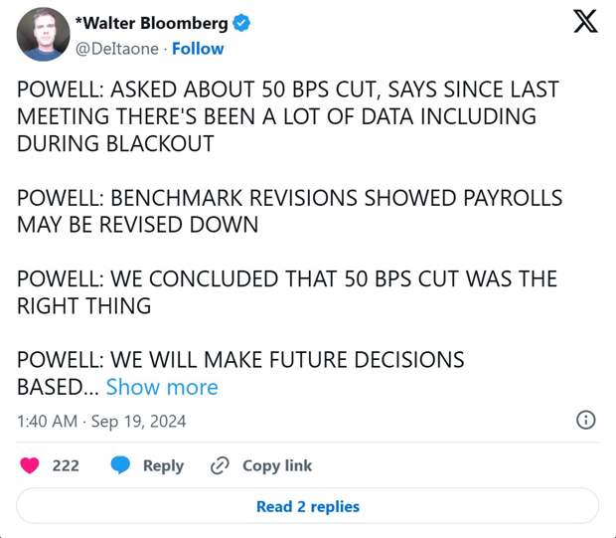Follow the @DeItaone account
Viewport: 616px width, 538px height.
coord(198,49)
